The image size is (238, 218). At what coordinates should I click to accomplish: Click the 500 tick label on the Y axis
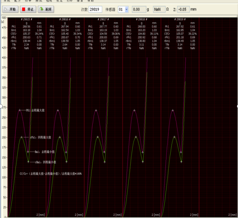pyautogui.click(x=4, y=18)
